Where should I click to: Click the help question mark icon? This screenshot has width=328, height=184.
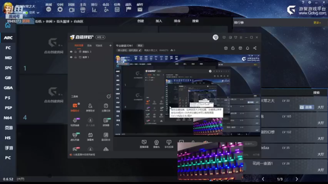click(x=303, y=2)
